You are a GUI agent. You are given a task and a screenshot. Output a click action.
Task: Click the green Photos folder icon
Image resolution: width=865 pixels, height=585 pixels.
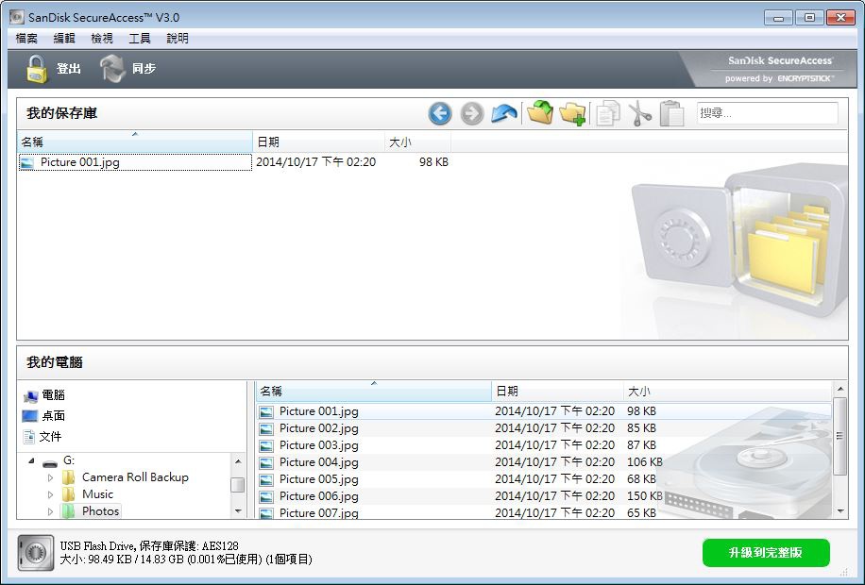pyautogui.click(x=68, y=511)
